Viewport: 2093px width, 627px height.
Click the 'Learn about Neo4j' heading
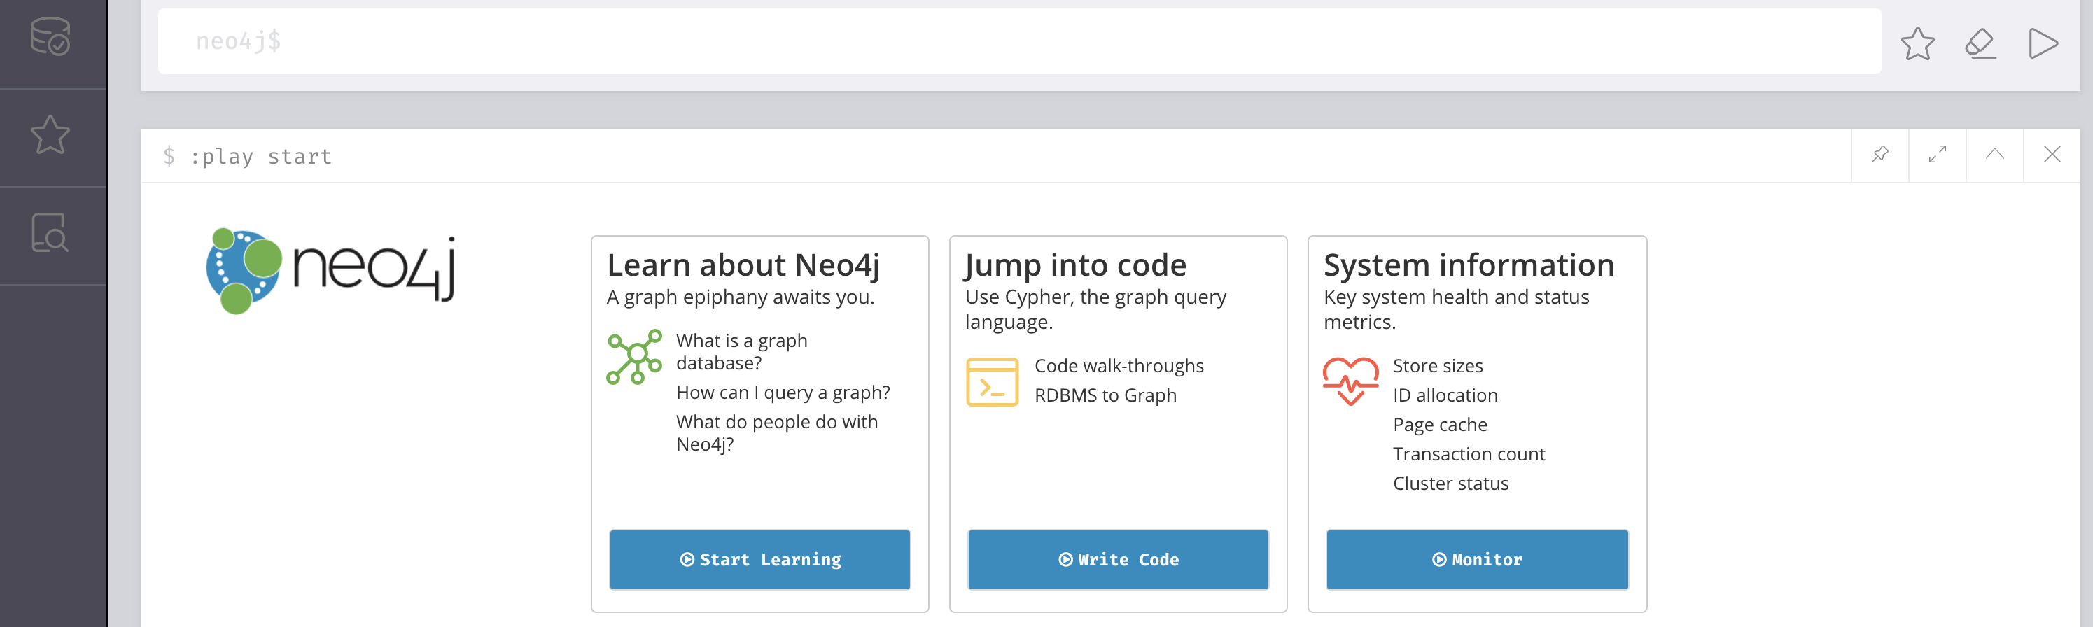(x=743, y=266)
